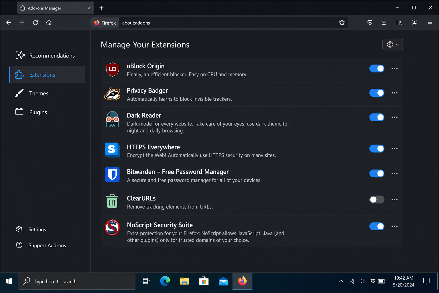439x293 pixels.
Task: Show hidden system tray icons
Action: click(x=341, y=281)
